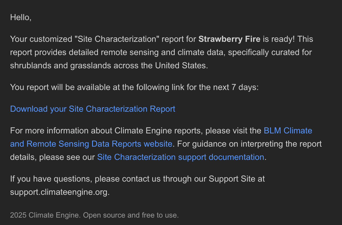Click the words "is ready!"
This screenshot has height=225, width=342.
coord(278,39)
